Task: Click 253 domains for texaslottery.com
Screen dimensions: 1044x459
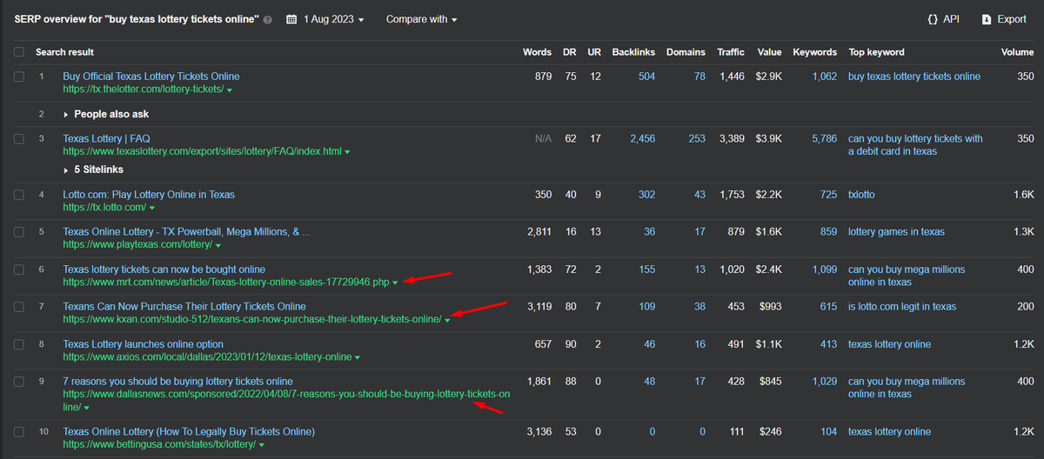Action: pos(697,138)
